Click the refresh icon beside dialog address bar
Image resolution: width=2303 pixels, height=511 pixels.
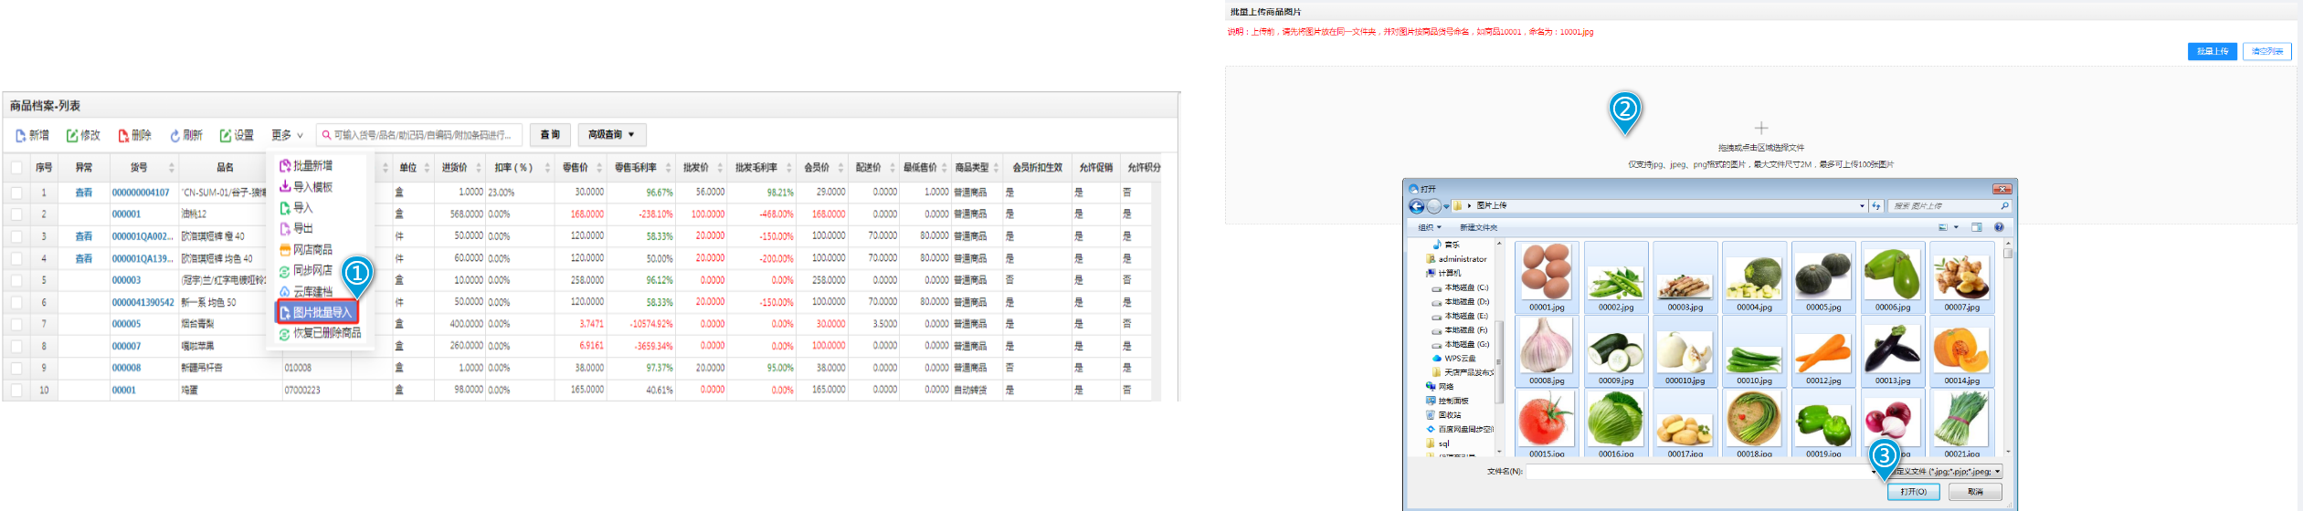point(1876,206)
